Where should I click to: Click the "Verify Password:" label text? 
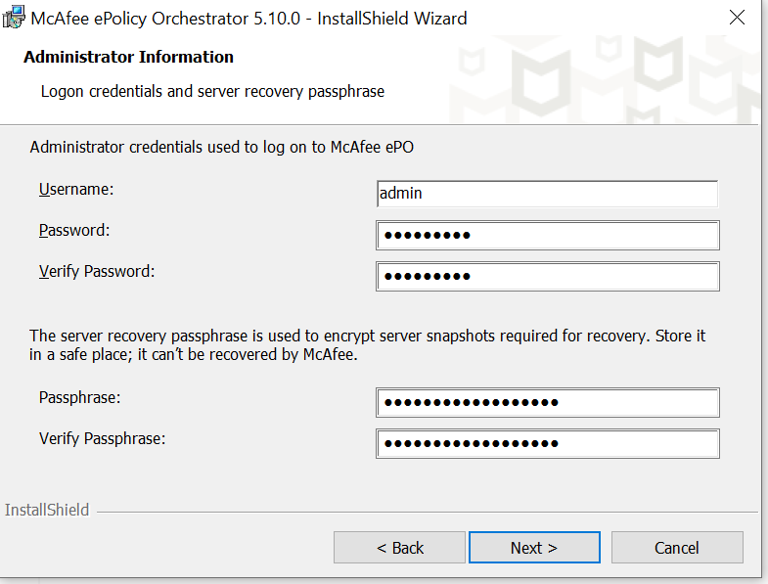coord(97,271)
